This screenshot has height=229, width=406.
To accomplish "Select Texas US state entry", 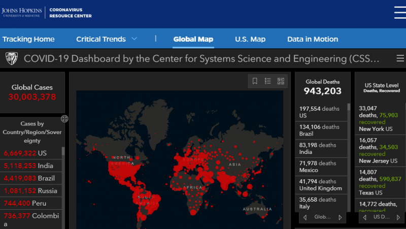I will click(380, 182).
